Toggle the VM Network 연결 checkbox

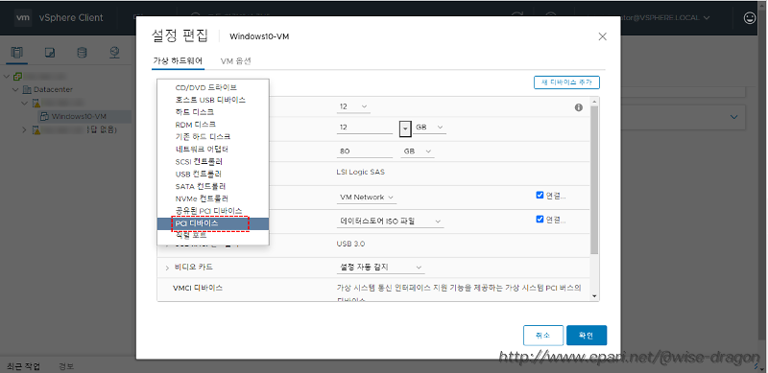pos(540,195)
